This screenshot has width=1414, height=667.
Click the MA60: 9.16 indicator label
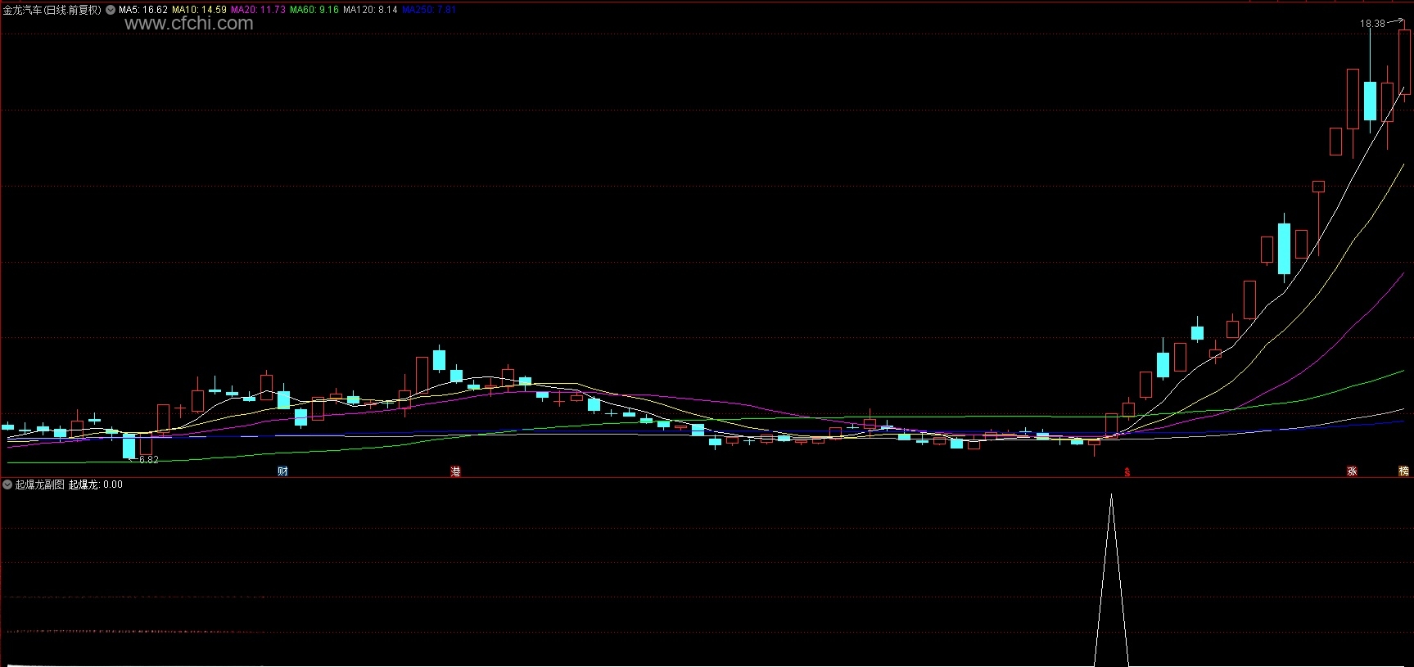[314, 10]
